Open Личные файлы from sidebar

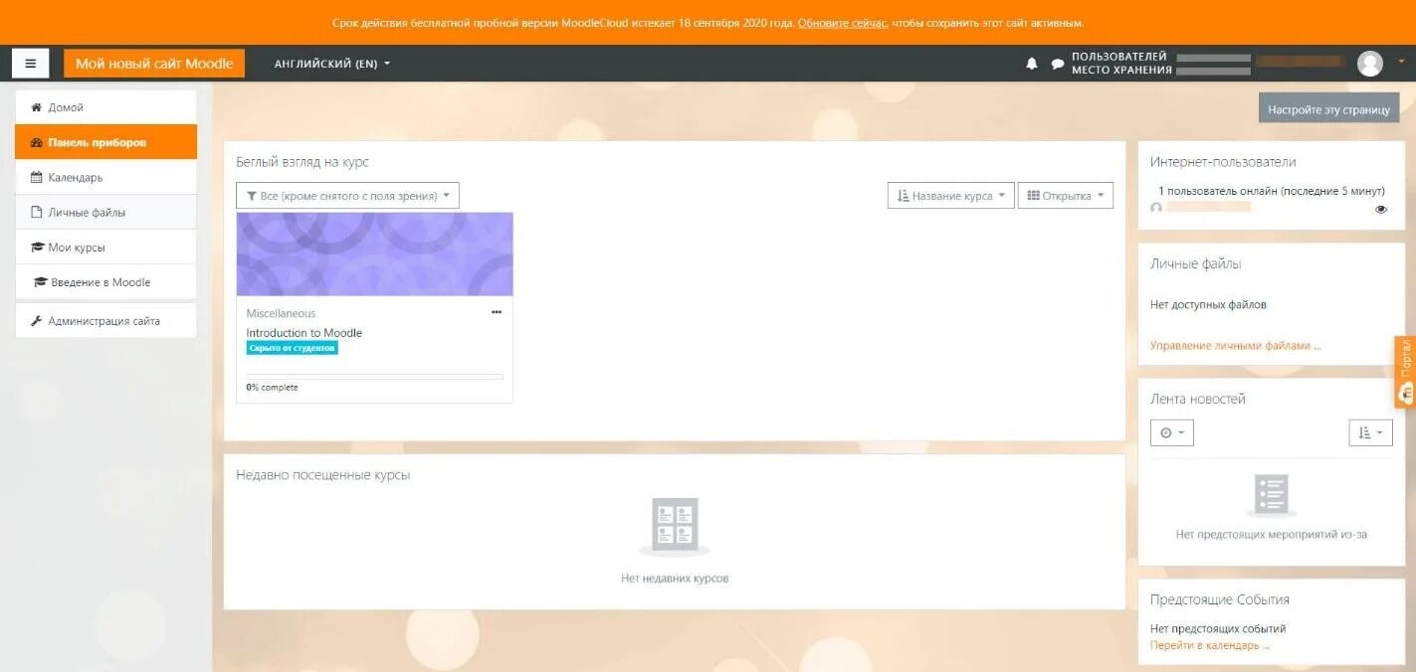105,212
